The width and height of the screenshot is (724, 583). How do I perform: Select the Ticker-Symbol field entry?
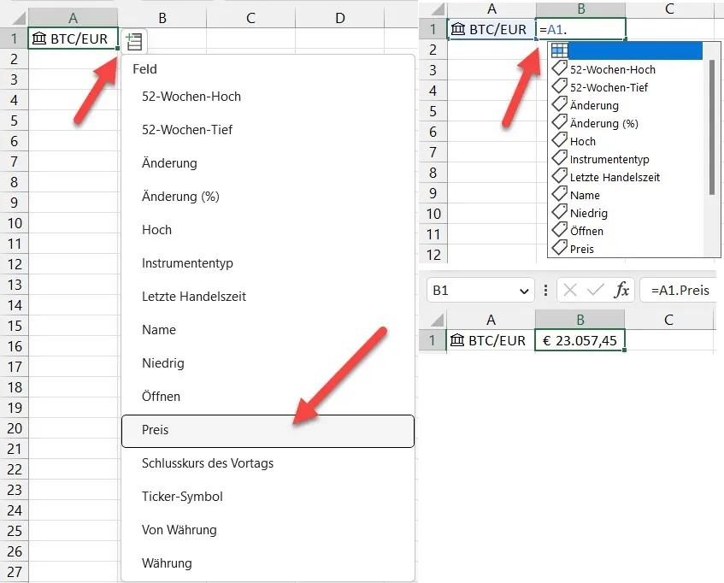tap(182, 497)
